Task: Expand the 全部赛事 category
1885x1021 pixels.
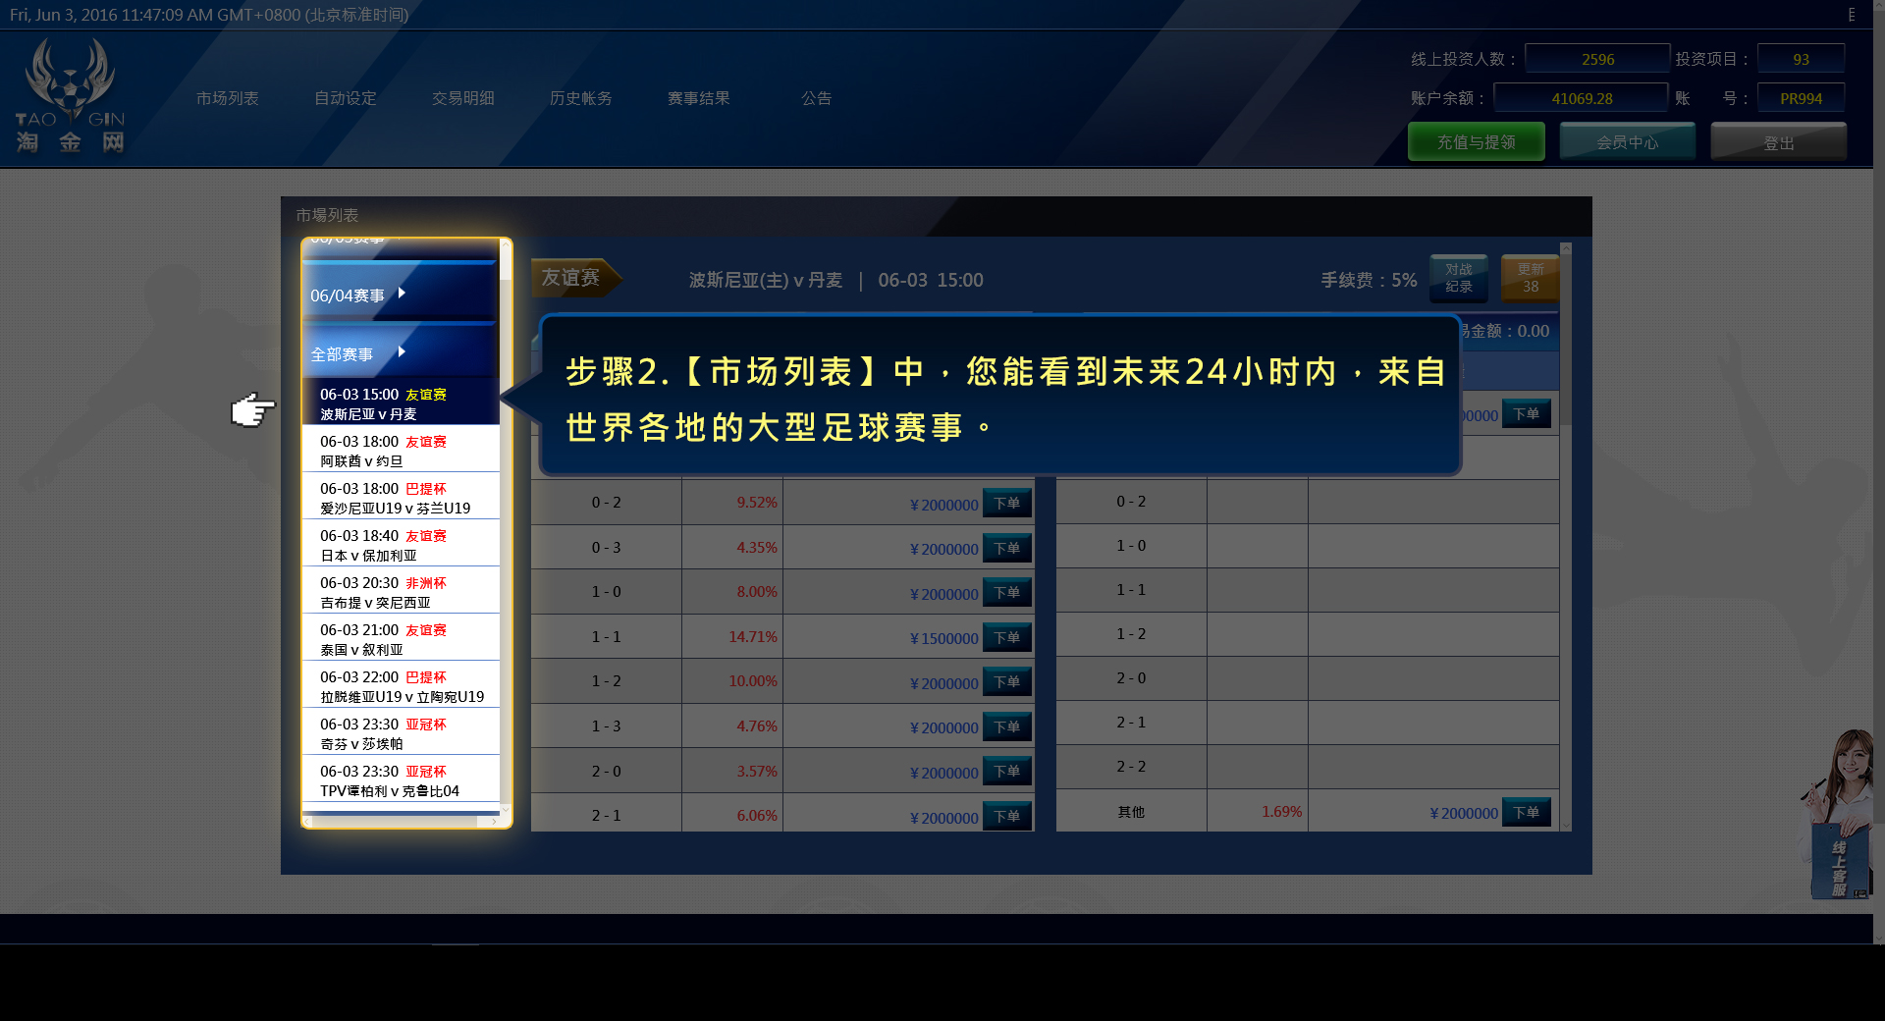Action: [x=349, y=350]
